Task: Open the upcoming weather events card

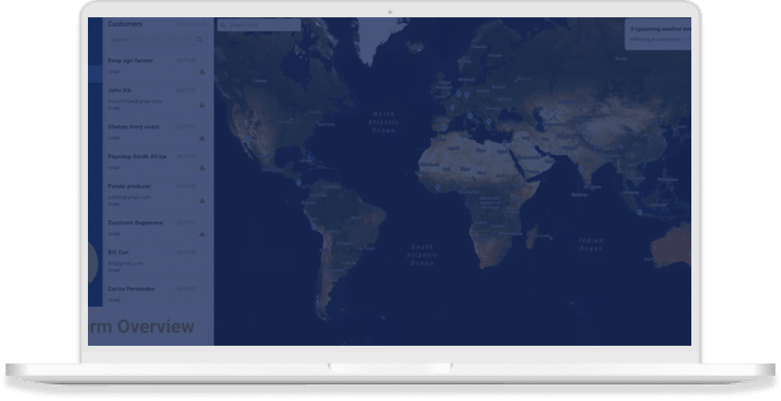Action: [x=658, y=34]
